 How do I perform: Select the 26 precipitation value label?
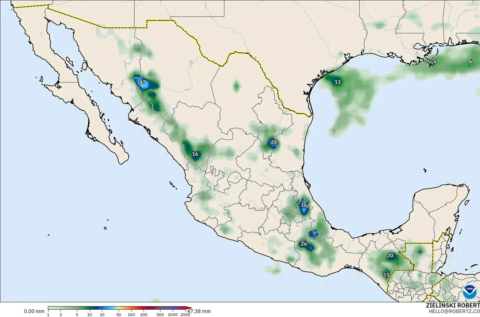304,244
